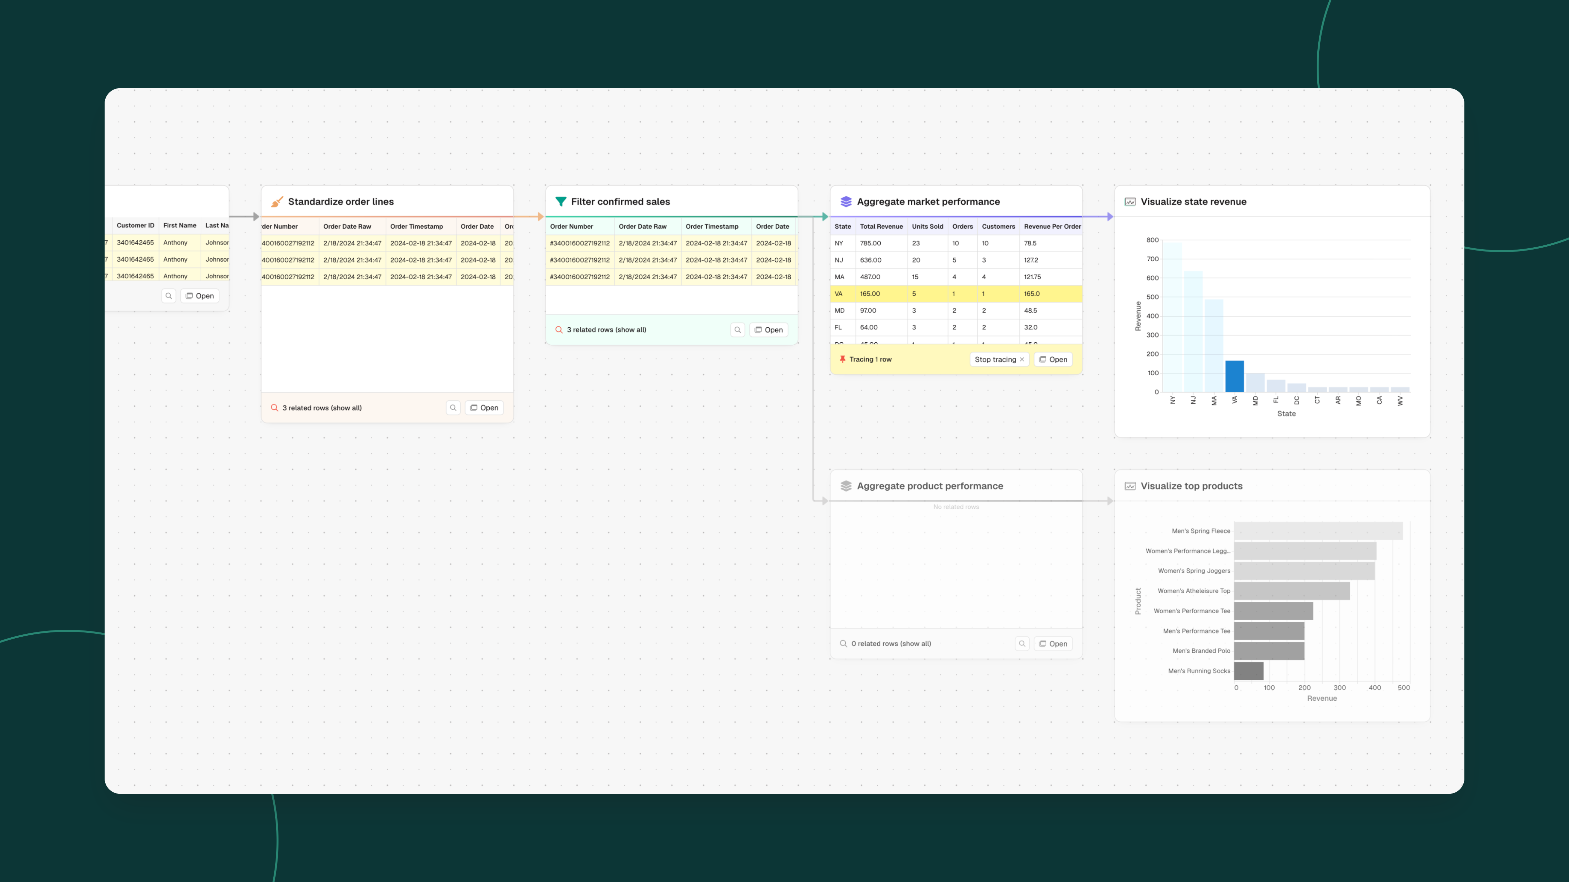Click the Visualize top products title
The width and height of the screenshot is (1569, 882).
1191,486
